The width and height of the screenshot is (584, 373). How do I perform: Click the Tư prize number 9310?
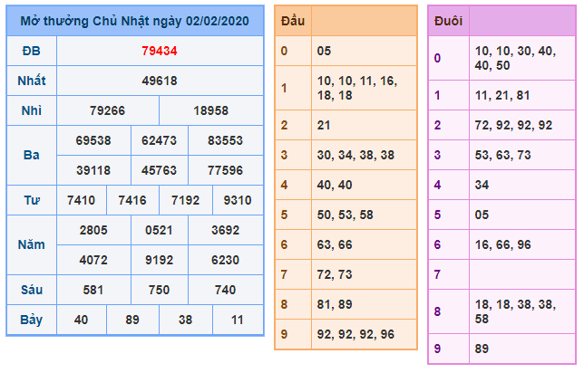tap(238, 199)
